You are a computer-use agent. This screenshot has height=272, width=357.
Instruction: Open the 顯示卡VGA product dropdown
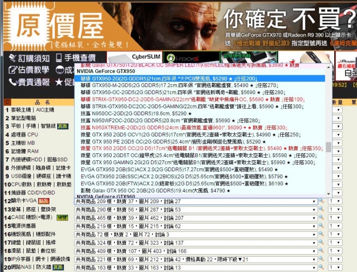tap(196, 201)
